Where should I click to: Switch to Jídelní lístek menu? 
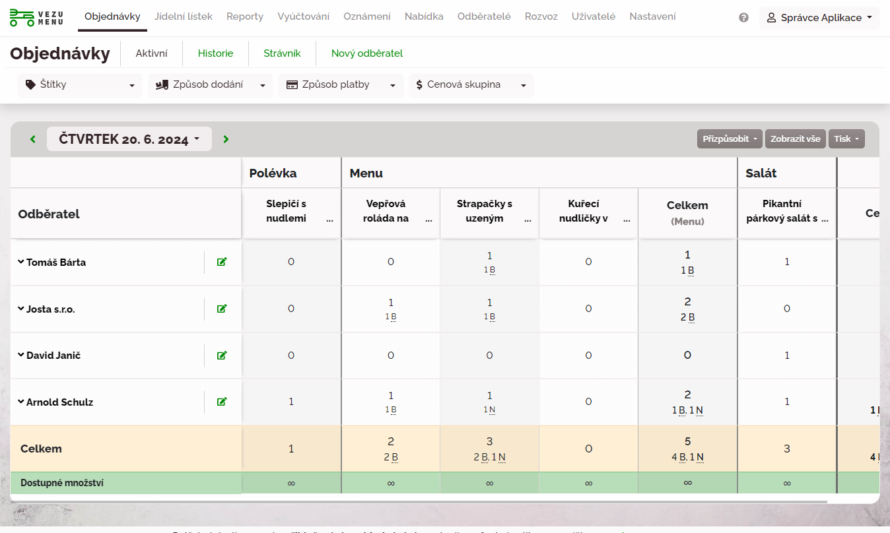coord(184,16)
